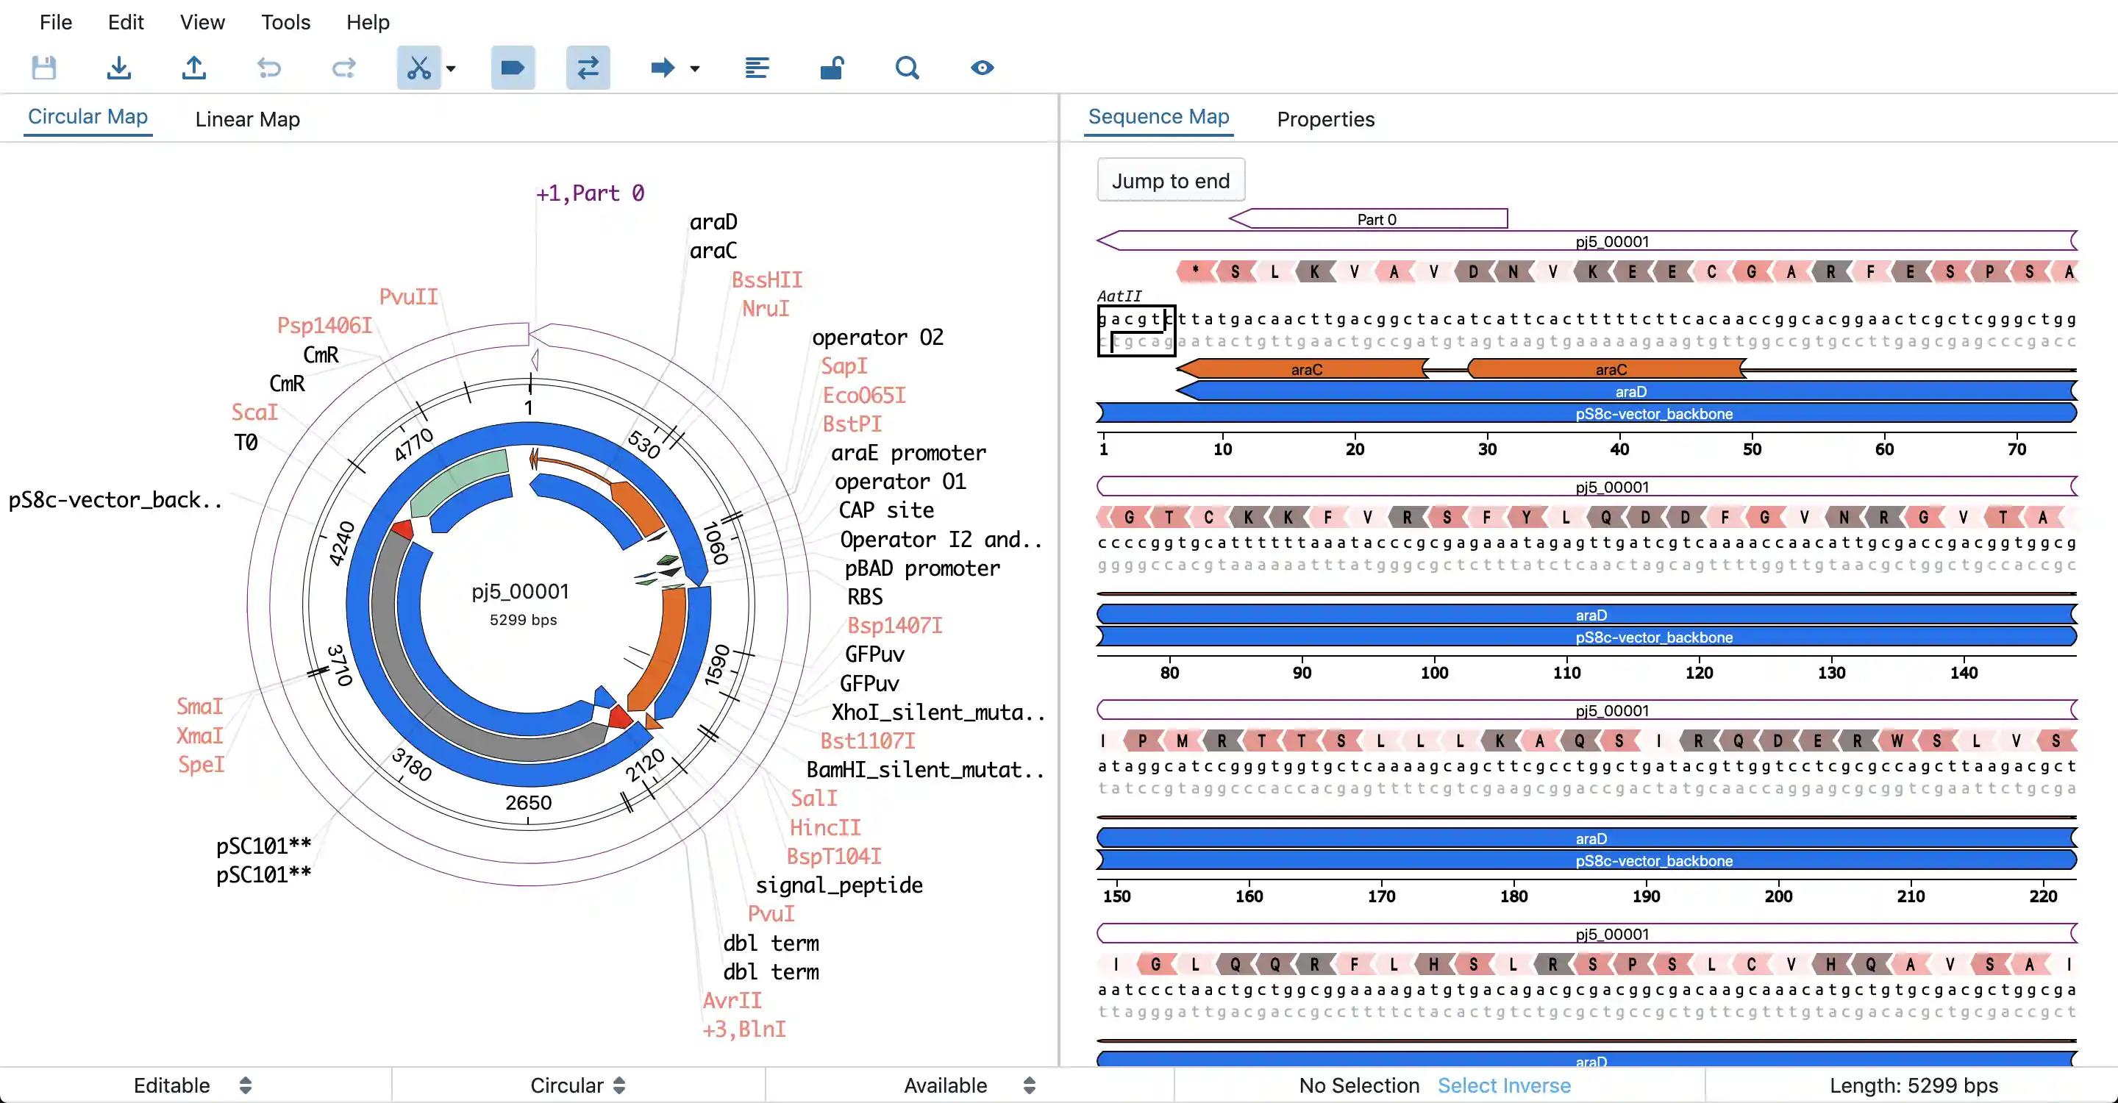Click the upload/export icon
2118x1103 pixels.
[x=194, y=68]
